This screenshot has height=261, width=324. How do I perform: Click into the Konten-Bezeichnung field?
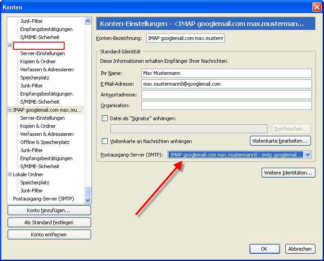[x=185, y=38]
